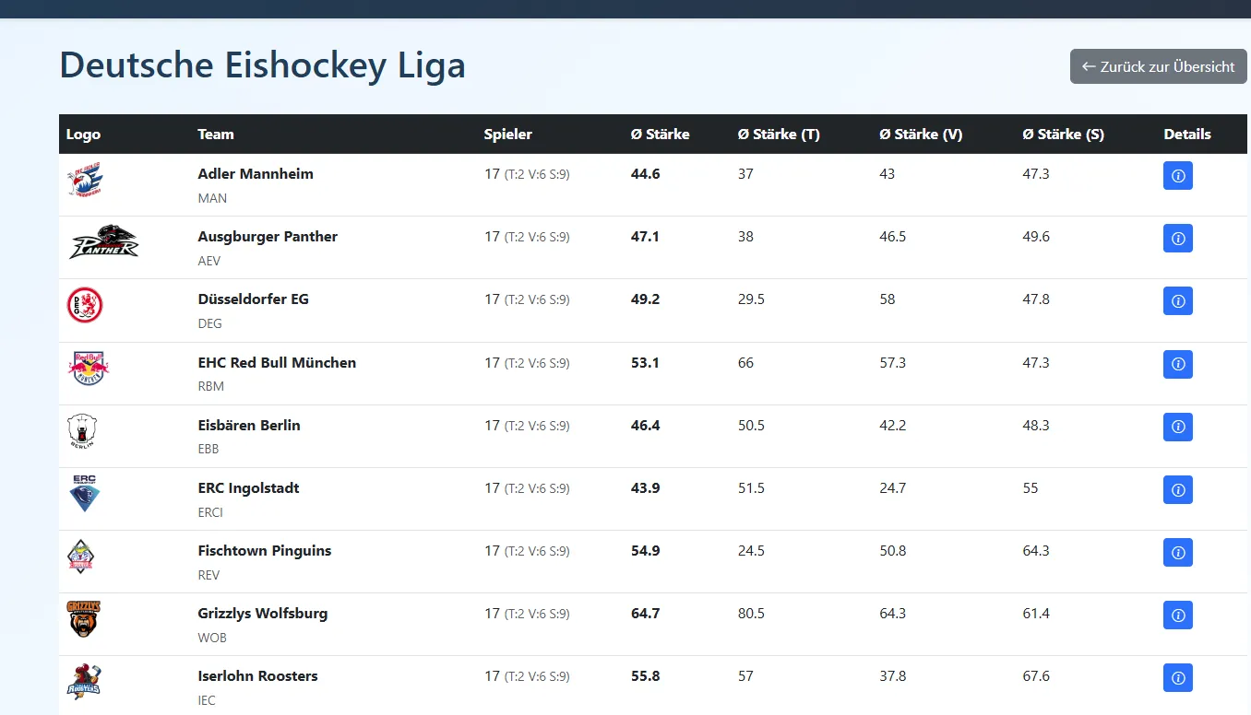Go back via Zurück zur Übersicht button

pos(1158,66)
